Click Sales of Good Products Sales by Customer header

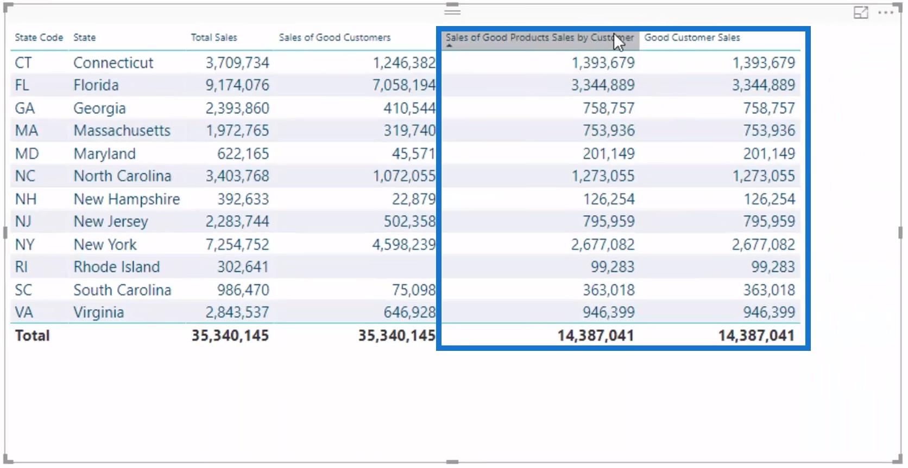tap(540, 37)
